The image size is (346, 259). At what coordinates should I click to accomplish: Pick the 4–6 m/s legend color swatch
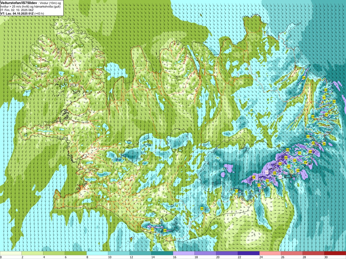point(54,253)
